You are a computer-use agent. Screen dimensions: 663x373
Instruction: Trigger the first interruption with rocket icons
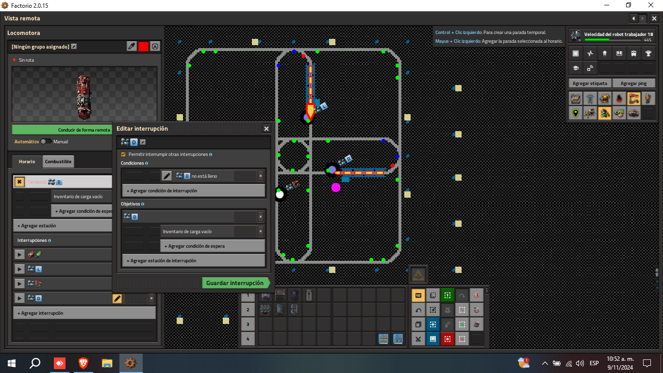[x=19, y=254]
